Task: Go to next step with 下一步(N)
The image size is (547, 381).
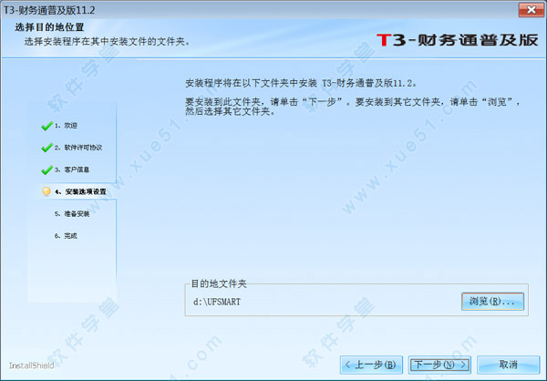Action: (439, 365)
